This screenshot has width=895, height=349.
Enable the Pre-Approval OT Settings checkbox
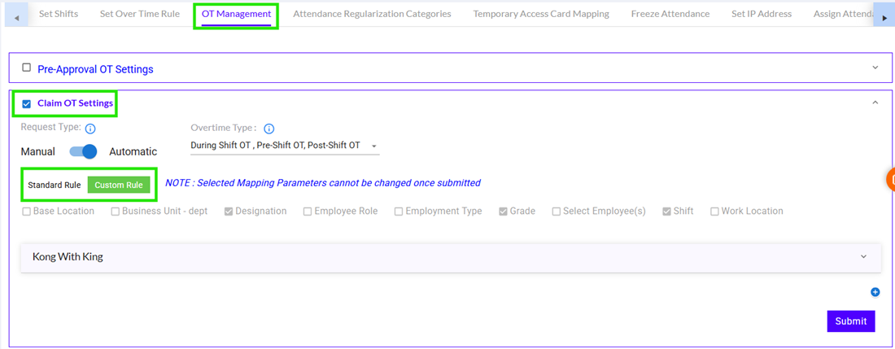coord(27,68)
